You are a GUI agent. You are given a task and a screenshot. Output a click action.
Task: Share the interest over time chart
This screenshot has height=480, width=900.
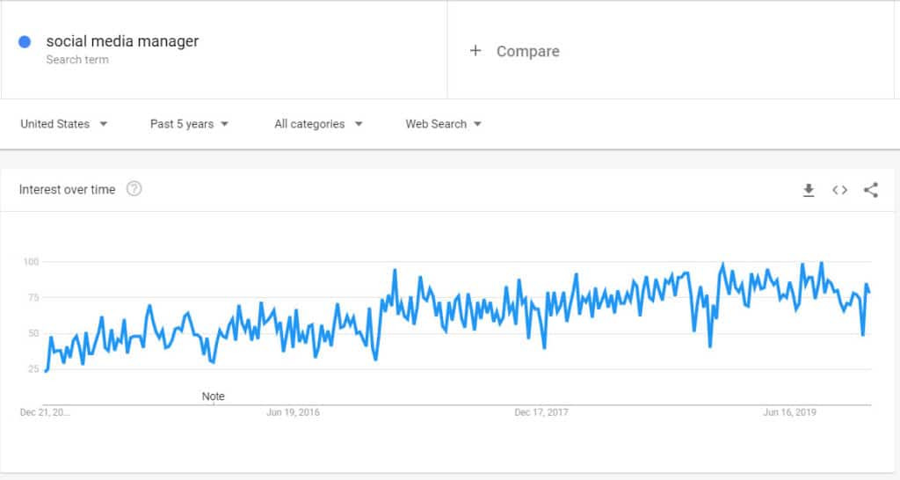(871, 190)
